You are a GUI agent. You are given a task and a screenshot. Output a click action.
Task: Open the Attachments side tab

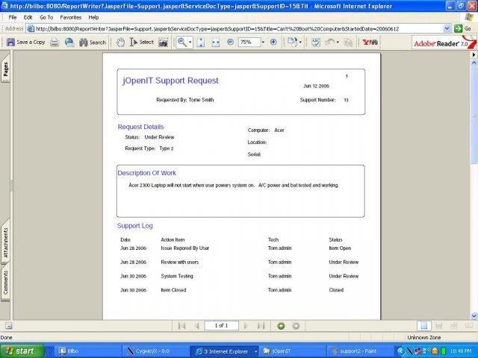[5, 243]
